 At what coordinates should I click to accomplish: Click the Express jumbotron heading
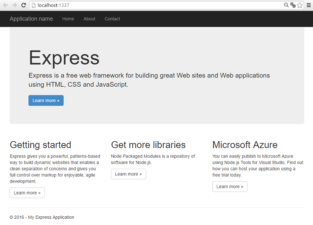pos(64,58)
